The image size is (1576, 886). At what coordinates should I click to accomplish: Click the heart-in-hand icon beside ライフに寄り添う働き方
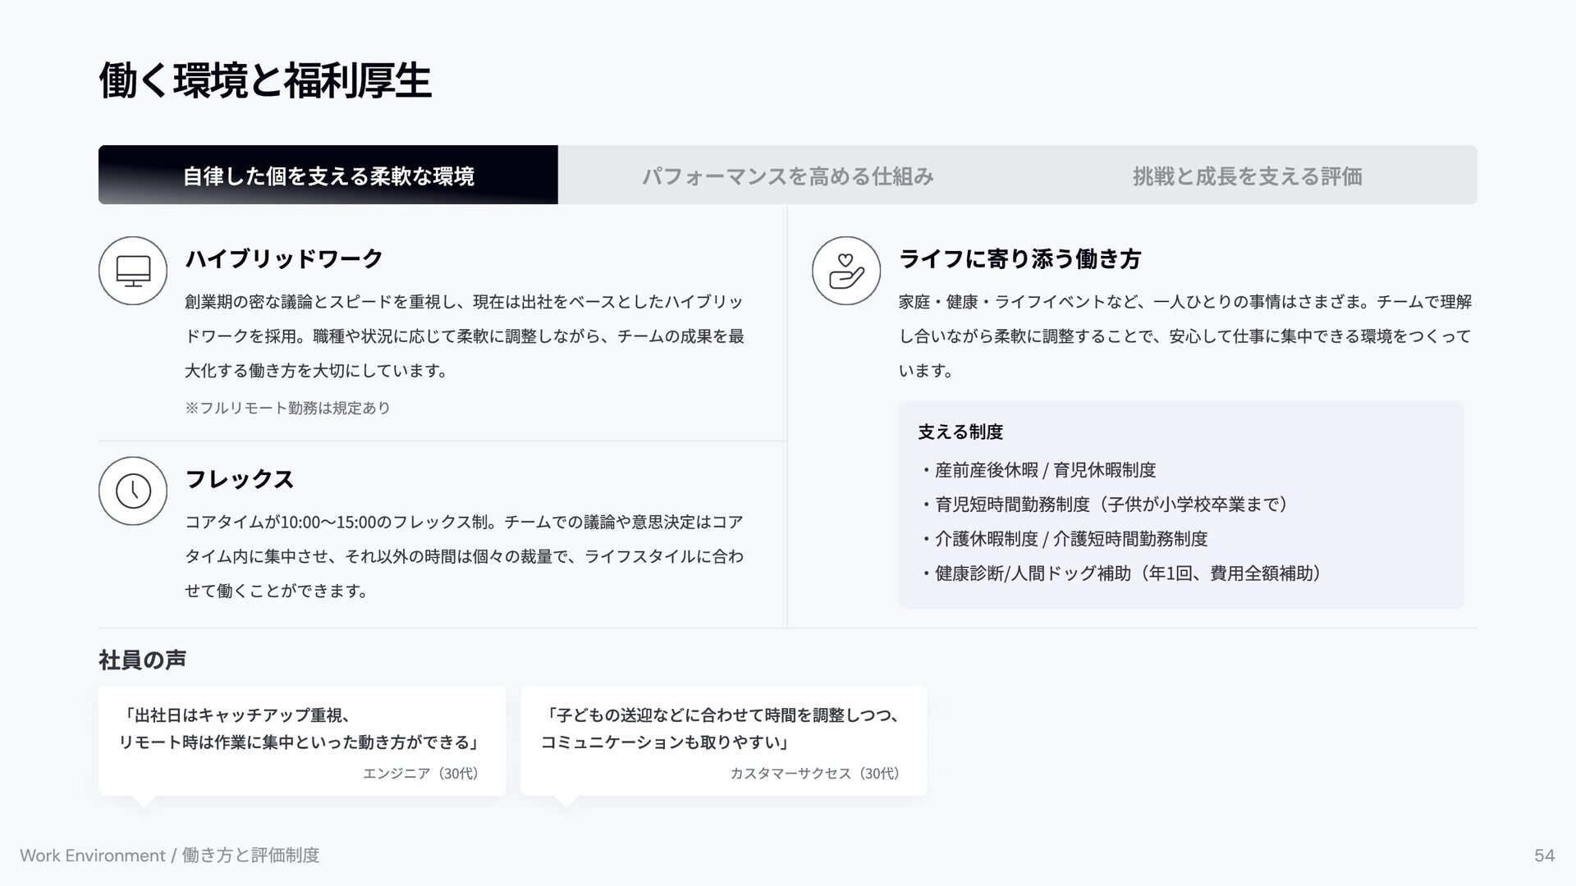point(846,271)
